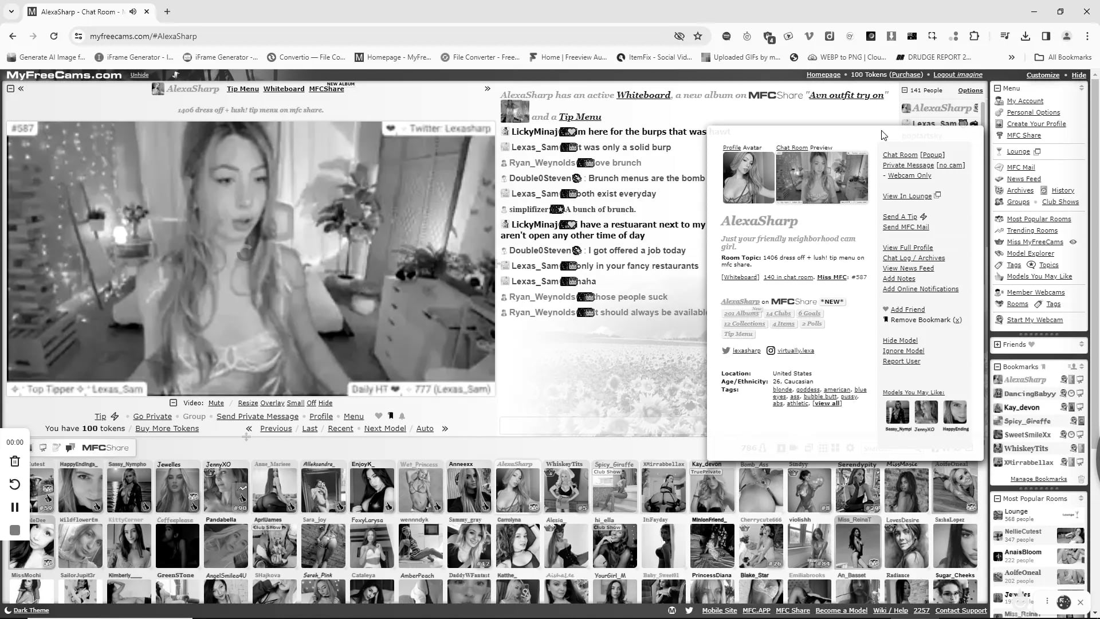
Task: Click the Twitter bird icon in footer
Action: click(x=689, y=610)
